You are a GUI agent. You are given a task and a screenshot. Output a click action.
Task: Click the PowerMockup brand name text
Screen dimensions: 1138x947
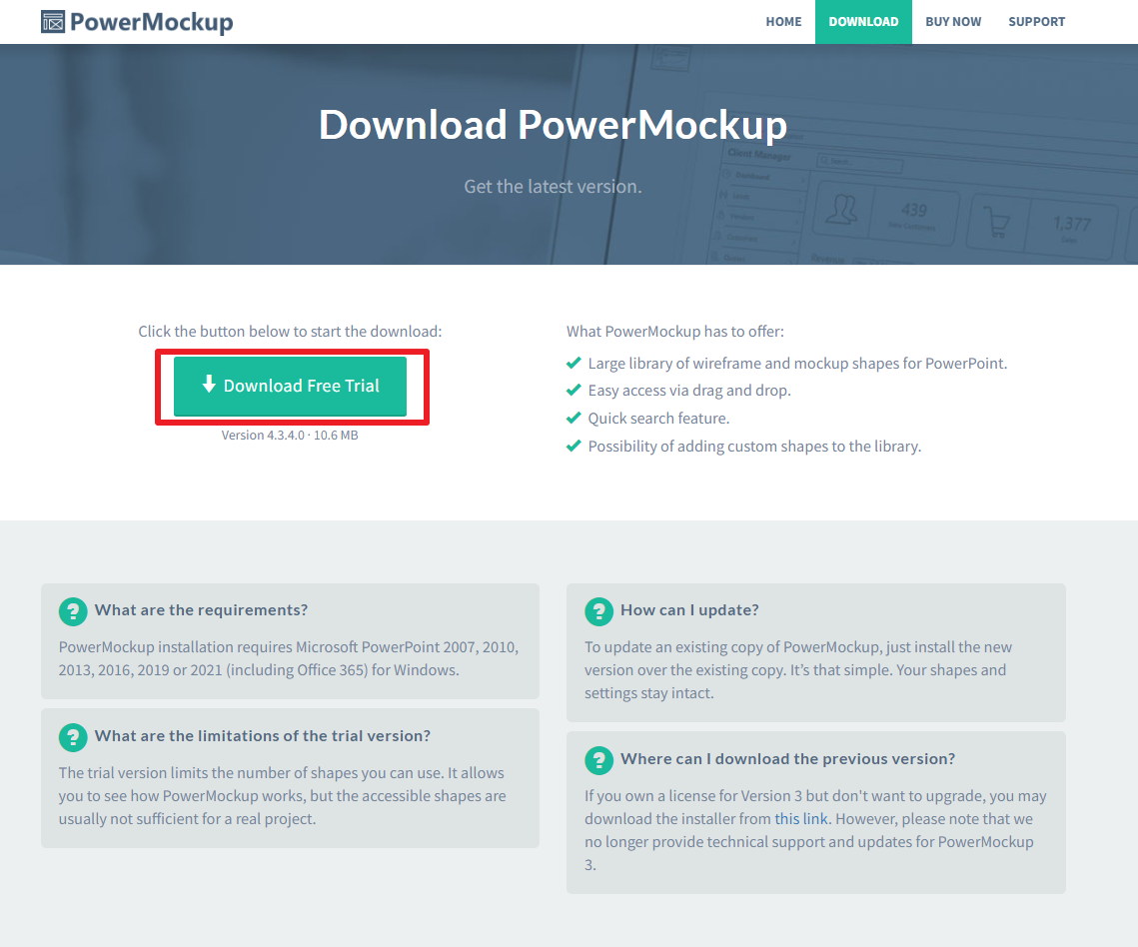coord(152,23)
